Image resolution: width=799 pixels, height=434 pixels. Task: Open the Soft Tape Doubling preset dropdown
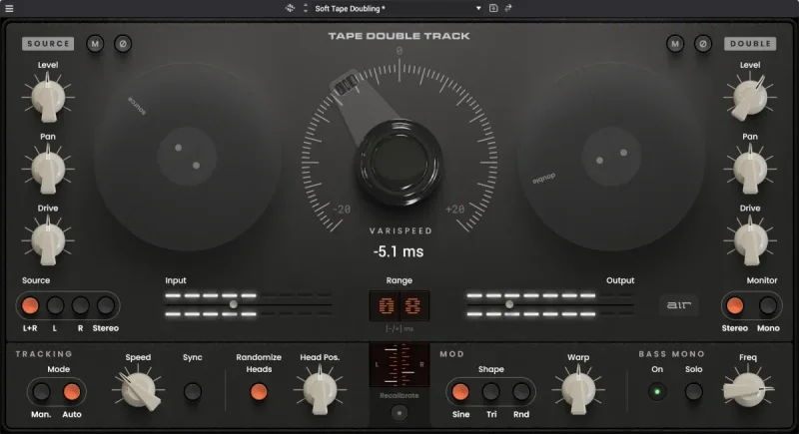click(x=398, y=8)
